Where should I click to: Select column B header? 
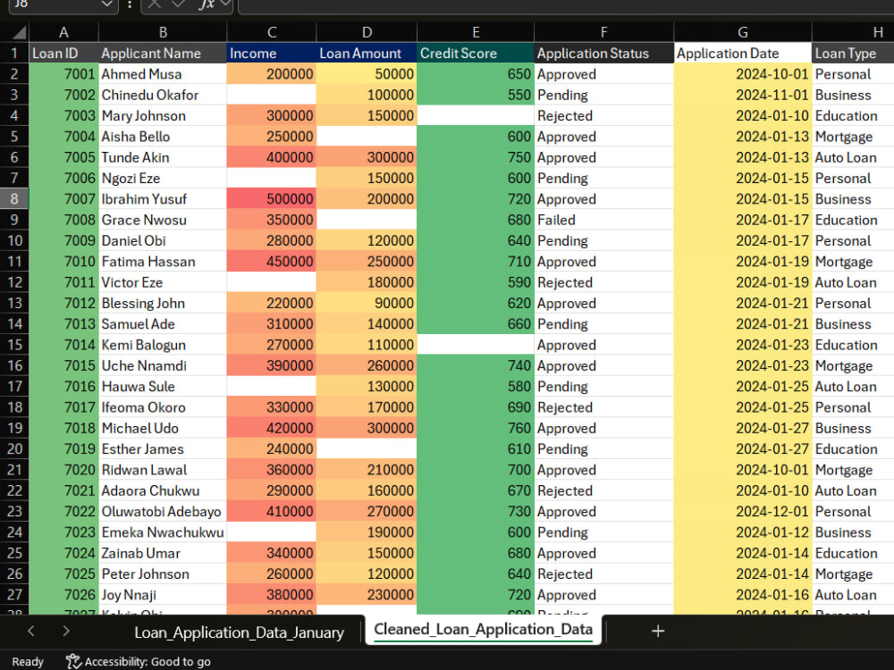tap(163, 32)
